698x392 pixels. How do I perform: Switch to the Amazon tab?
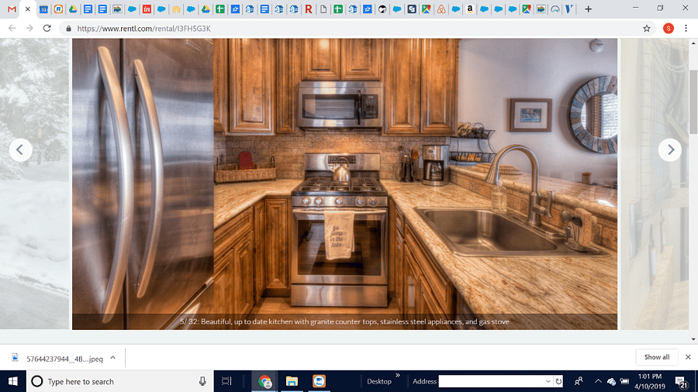point(470,9)
